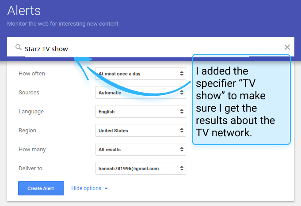Click the 'Language' label
This screenshot has height=206, width=301.
point(31,112)
